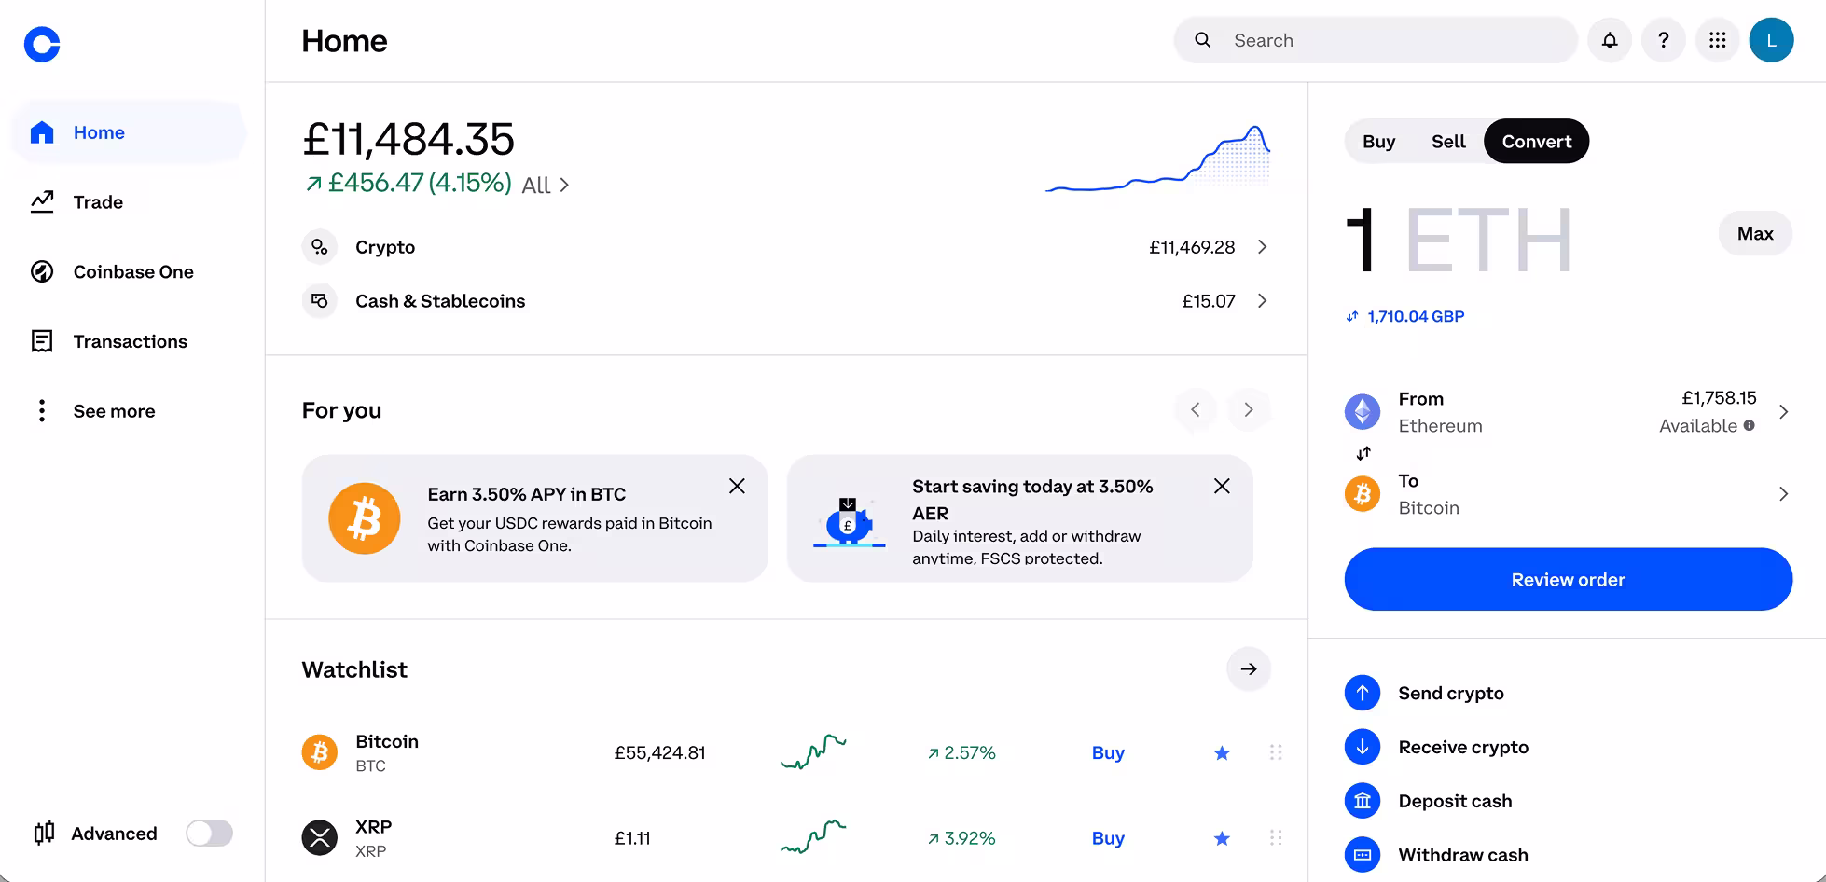Click the info icon next to Available

(1750, 425)
